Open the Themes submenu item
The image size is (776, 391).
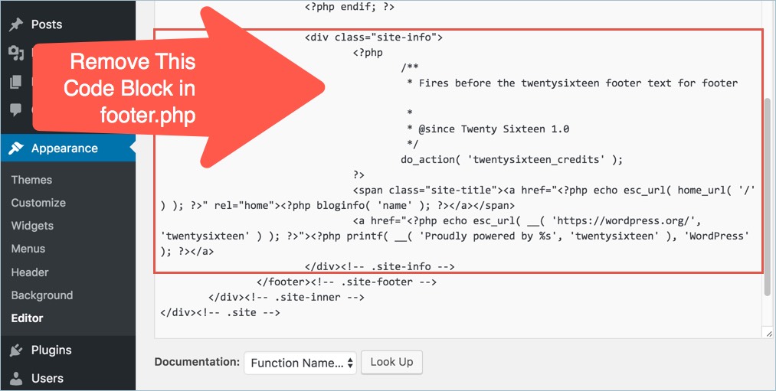coord(31,180)
